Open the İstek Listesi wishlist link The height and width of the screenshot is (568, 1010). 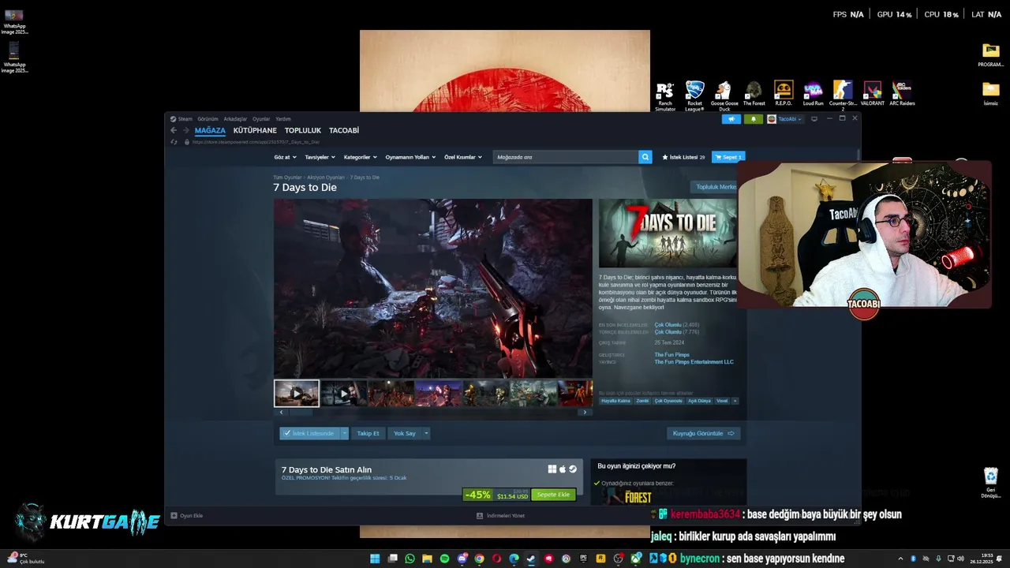click(683, 157)
